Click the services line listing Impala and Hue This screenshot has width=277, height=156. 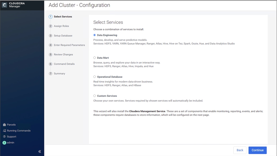click(x=123, y=66)
